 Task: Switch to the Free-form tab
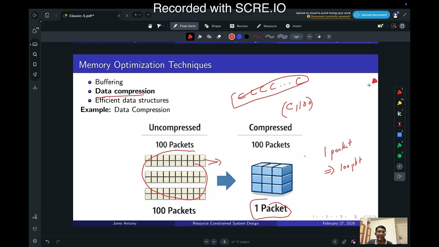185,26
